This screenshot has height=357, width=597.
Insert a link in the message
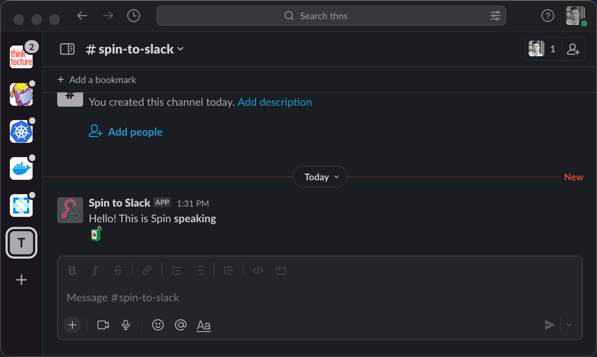pyautogui.click(x=147, y=270)
